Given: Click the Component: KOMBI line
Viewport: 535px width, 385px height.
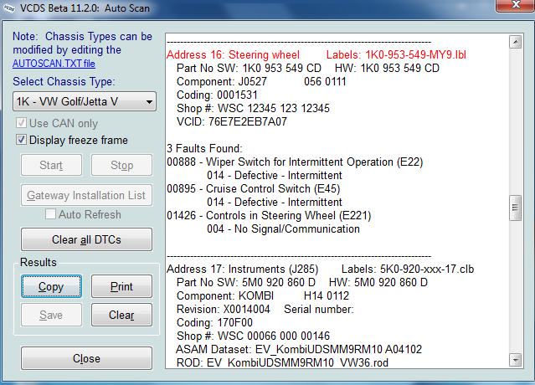Looking at the screenshot, I should [263, 295].
